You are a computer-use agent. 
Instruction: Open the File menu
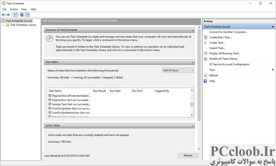(4, 9)
